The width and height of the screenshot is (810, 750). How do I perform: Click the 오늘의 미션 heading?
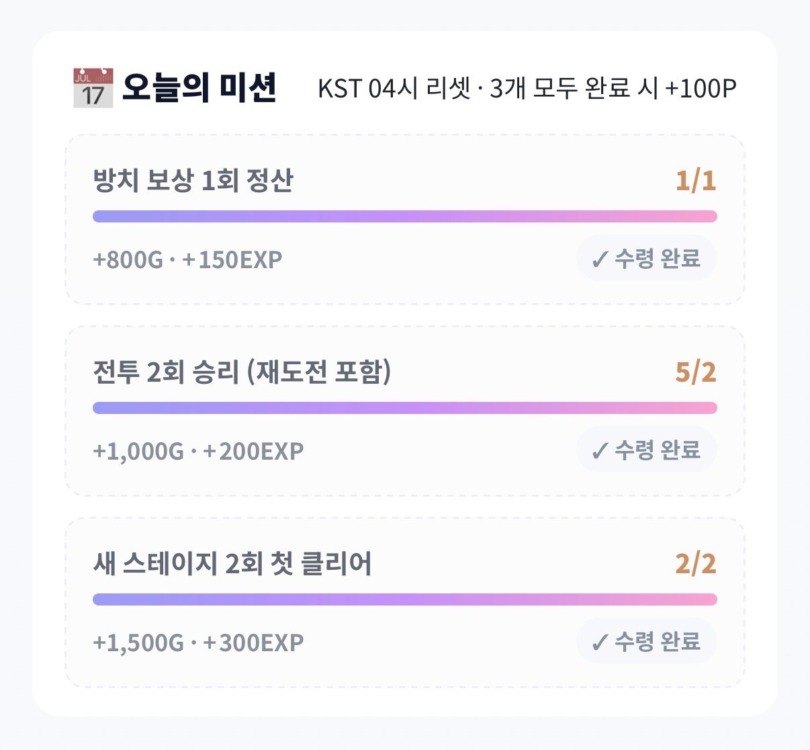tap(199, 88)
